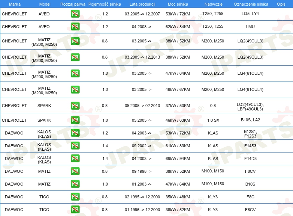
Task: Click petrol icon in Chevrolet Matiz 49kW row
Action: 75,89
